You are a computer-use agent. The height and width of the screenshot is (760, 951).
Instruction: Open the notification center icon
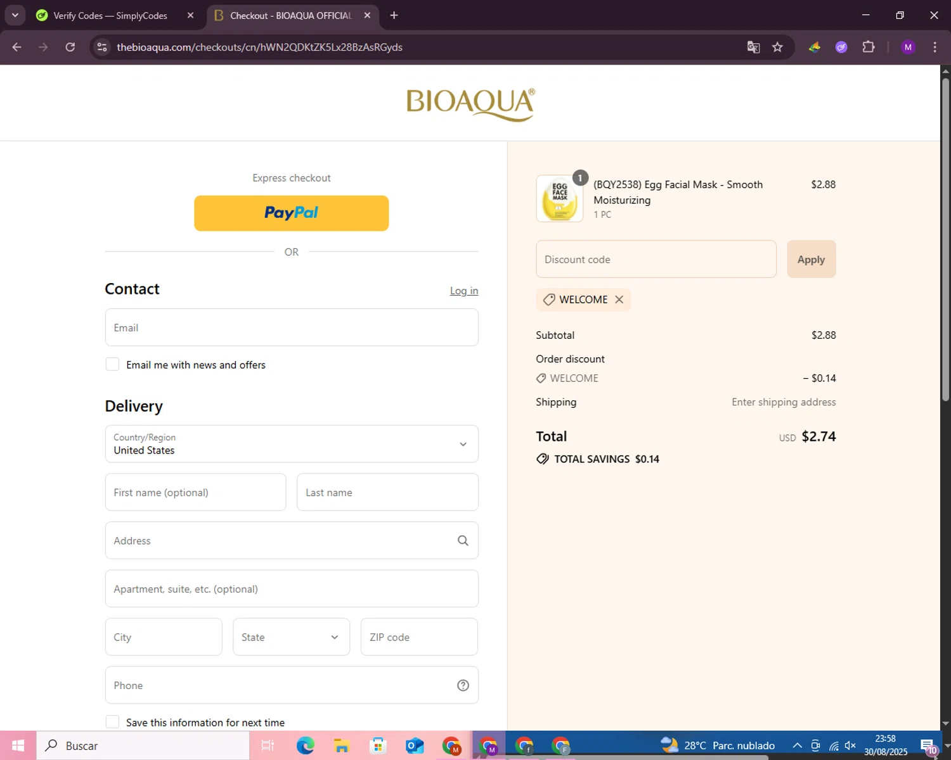tap(928, 745)
